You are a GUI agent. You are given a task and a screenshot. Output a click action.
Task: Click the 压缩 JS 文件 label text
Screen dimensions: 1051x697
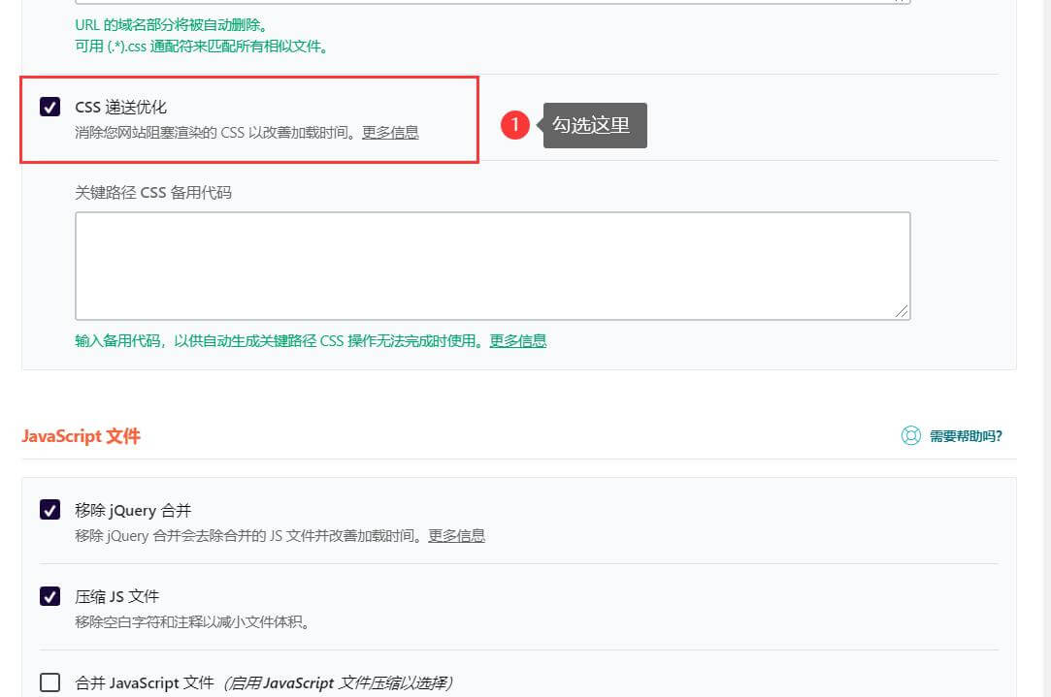(x=117, y=596)
